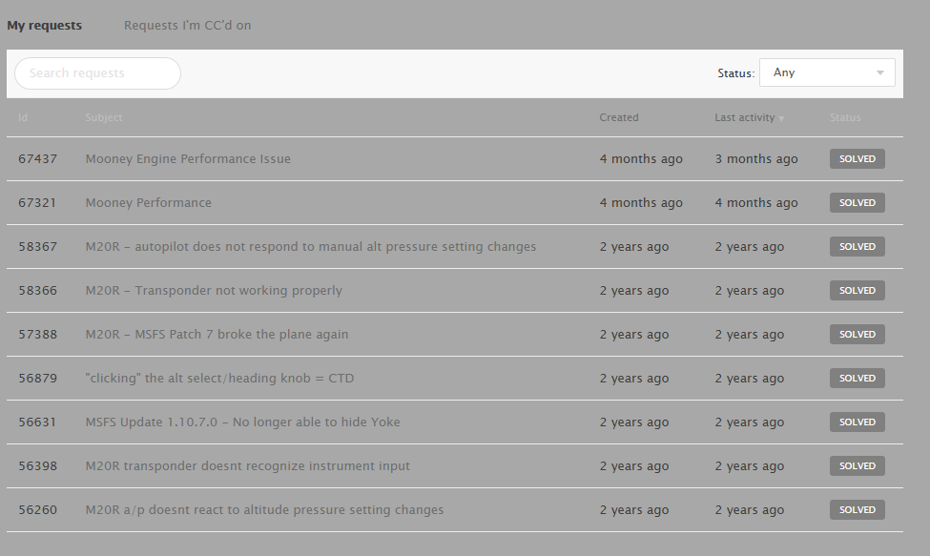The height and width of the screenshot is (556, 930).
Task: Open the alt select knob CTD request
Action: [219, 379]
